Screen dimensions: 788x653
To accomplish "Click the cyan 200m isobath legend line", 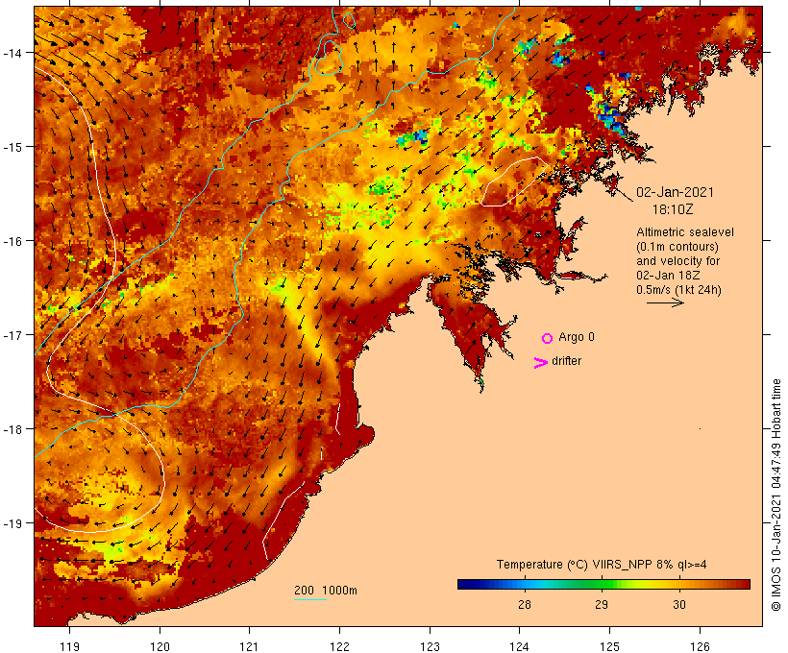I will pyautogui.click(x=310, y=599).
